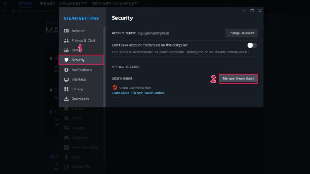Click the account name nguyennamtryhard
The image size is (310, 174).
pyautogui.click(x=153, y=33)
